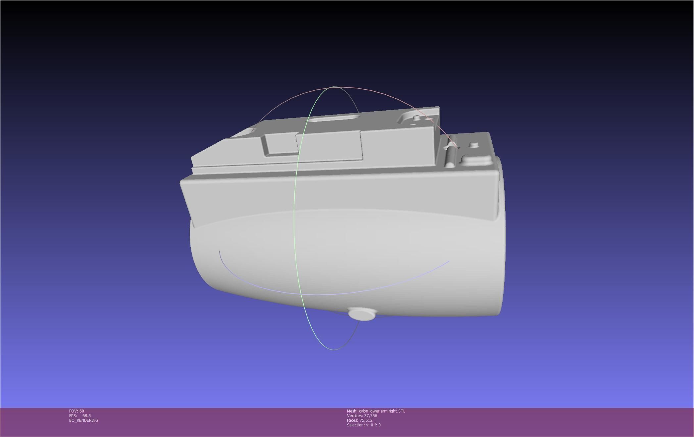The width and height of the screenshot is (694, 437).
Task: Click the FOV: 60 indicator
Action: pyautogui.click(x=76, y=411)
